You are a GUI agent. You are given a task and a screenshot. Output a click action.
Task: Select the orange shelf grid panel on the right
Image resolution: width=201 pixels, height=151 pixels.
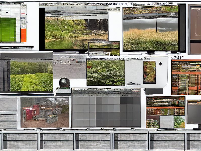click(x=186, y=78)
